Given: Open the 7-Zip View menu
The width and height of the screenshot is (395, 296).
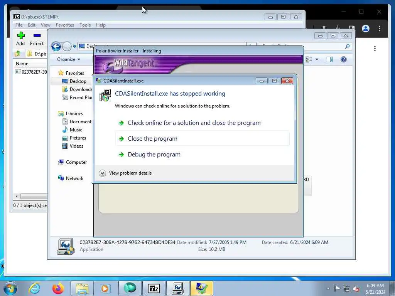Looking at the screenshot, I should 46,25.
